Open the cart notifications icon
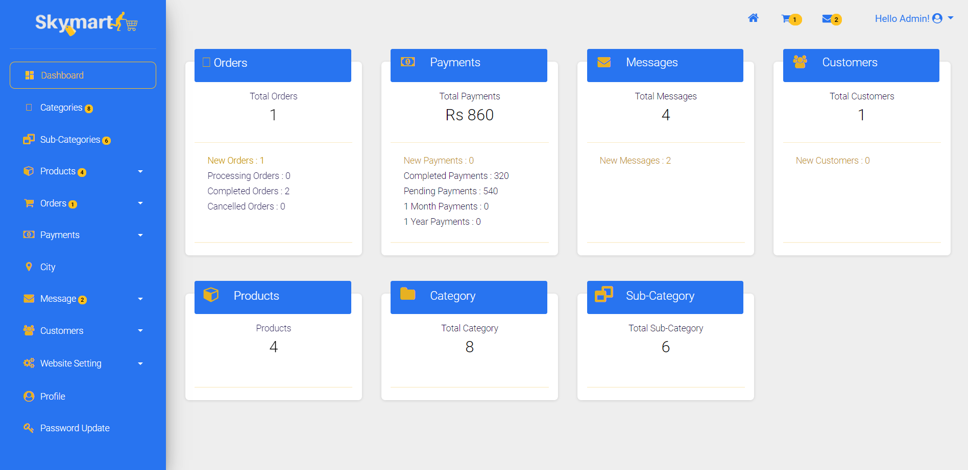The width and height of the screenshot is (968, 470). (787, 19)
